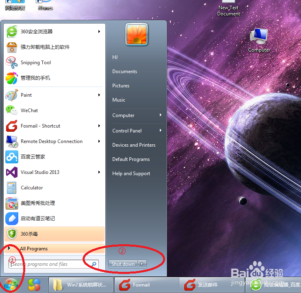The height and width of the screenshot is (293, 301).
Task: Open Devices and Printers
Action: point(134,145)
